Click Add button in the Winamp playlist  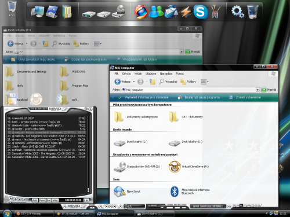(35, 200)
